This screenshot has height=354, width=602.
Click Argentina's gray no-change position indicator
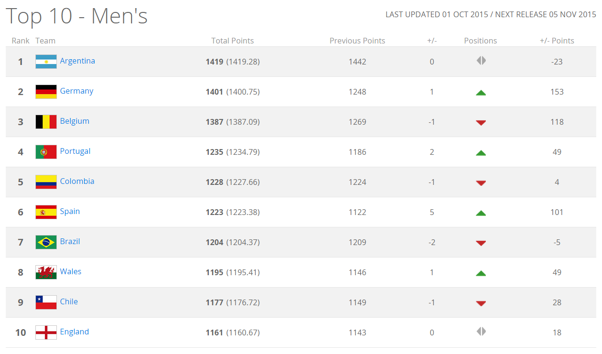pyautogui.click(x=481, y=61)
